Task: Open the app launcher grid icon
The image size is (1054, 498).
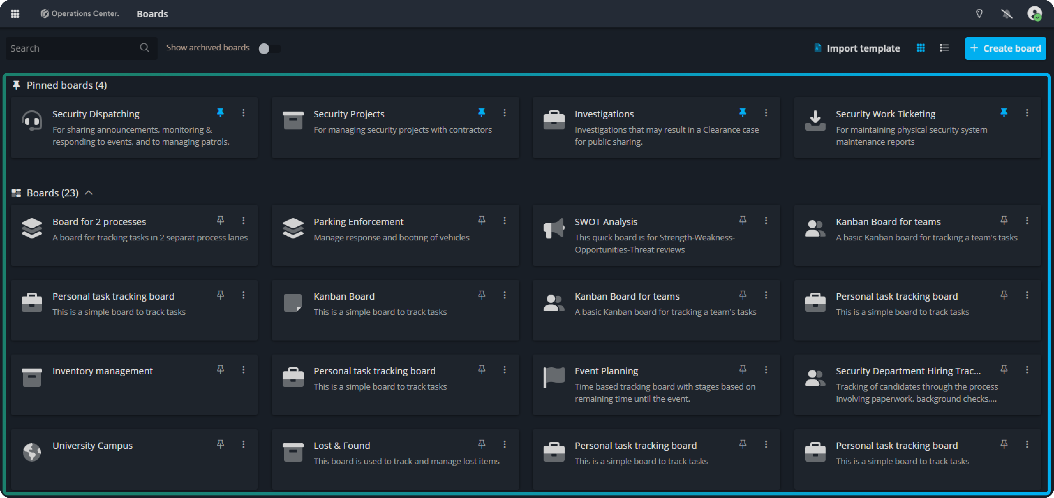Action: (x=15, y=14)
